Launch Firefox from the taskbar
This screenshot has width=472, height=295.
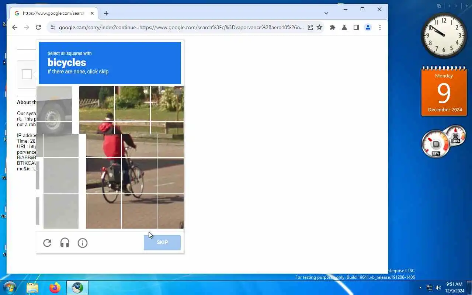[x=55, y=288]
